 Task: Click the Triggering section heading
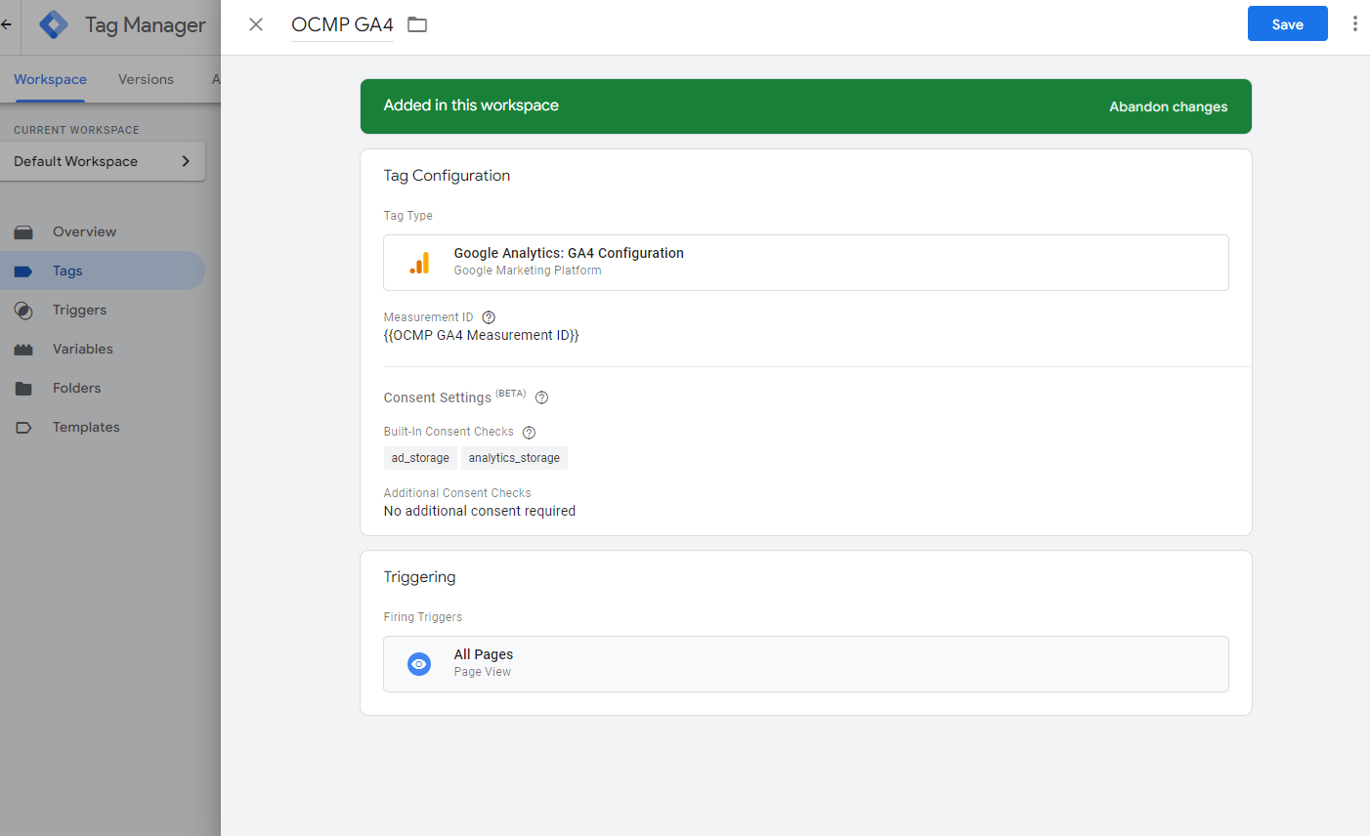pyautogui.click(x=419, y=577)
